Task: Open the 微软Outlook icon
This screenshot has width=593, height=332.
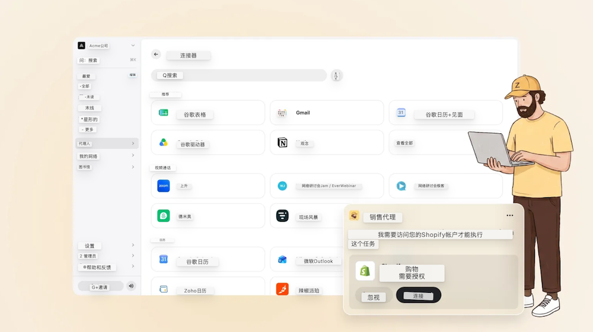Action: click(282, 260)
